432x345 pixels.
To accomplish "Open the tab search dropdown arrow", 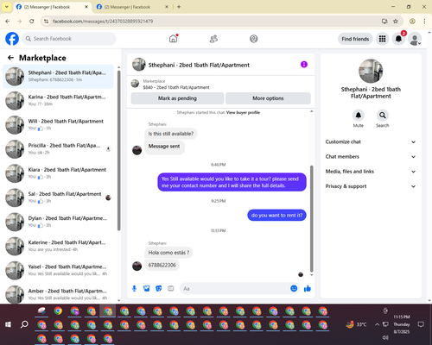I will pos(7,7).
